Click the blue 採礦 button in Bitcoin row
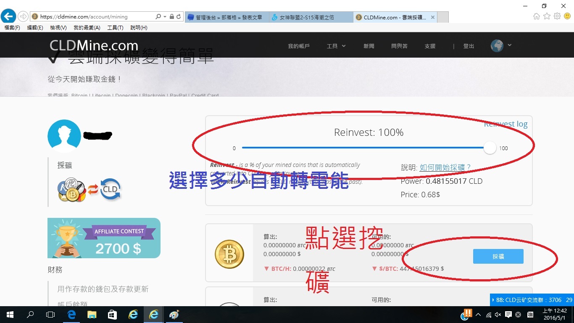Screen dimensions: 574x323 point(498,256)
